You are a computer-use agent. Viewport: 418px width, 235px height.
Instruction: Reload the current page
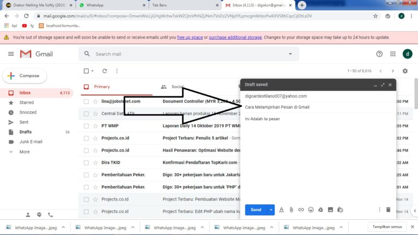click(26, 16)
